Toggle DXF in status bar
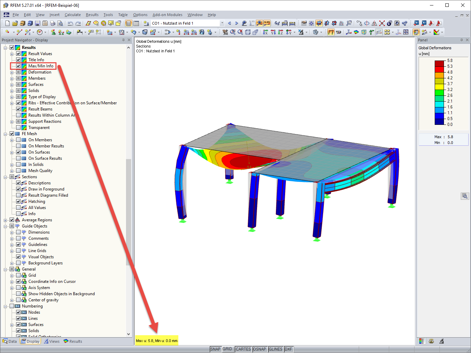The width and height of the screenshot is (471, 353). [x=289, y=349]
